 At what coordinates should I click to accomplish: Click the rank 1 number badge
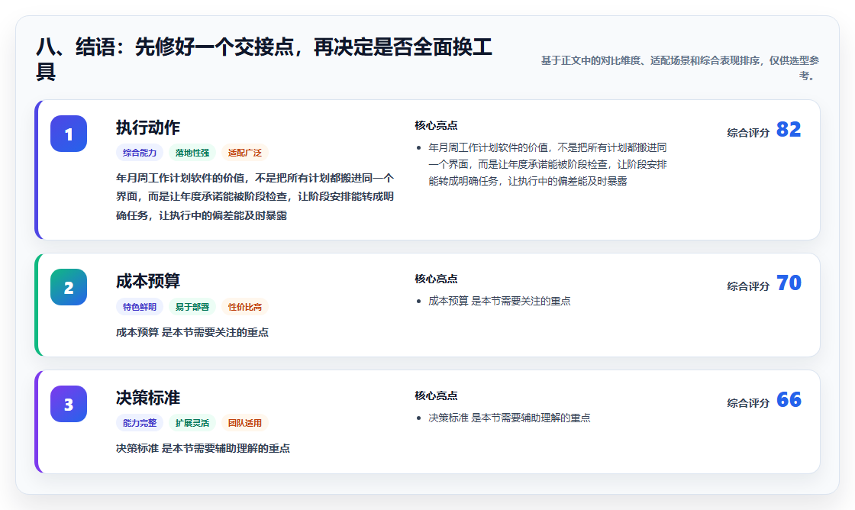tap(69, 134)
